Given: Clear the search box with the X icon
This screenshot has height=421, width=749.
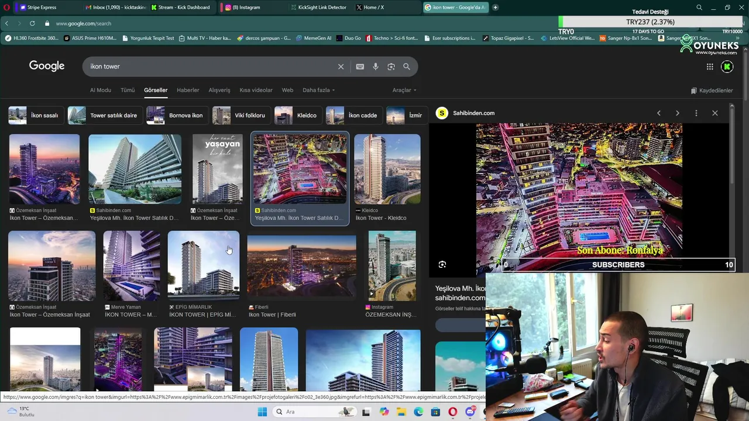Looking at the screenshot, I should pyautogui.click(x=341, y=67).
